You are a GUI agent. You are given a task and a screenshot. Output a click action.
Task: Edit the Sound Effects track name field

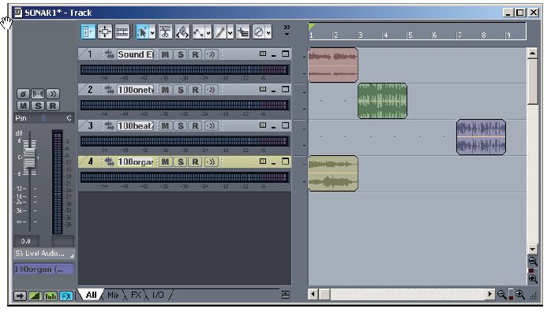[136, 54]
